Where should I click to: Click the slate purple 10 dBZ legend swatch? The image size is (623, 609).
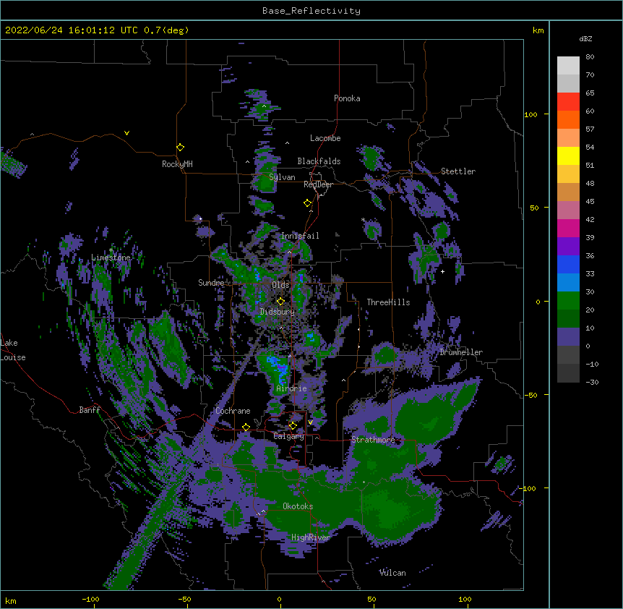click(x=568, y=337)
